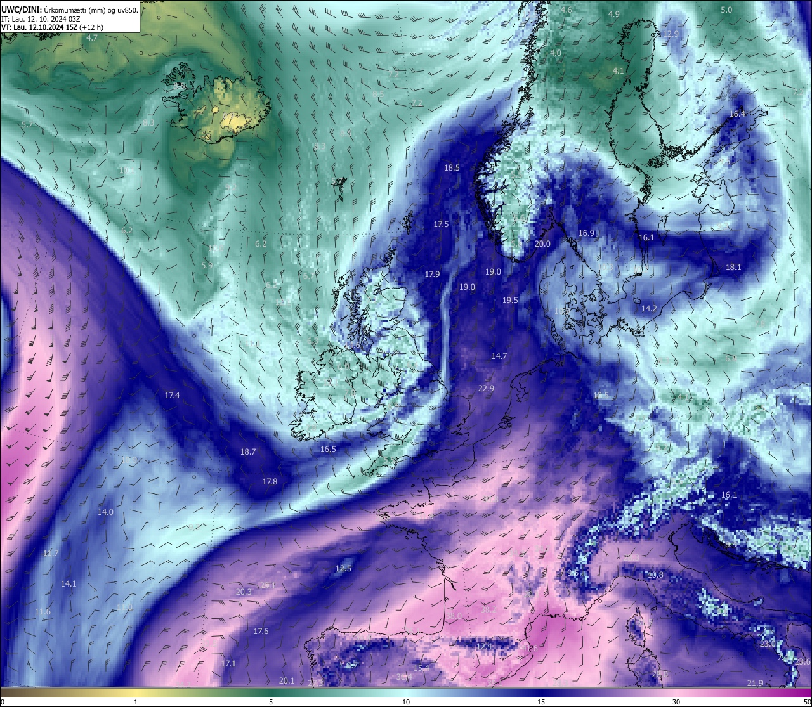Click the map value 21.9
Image resolution: width=812 pixels, height=707 pixels.
755,684
